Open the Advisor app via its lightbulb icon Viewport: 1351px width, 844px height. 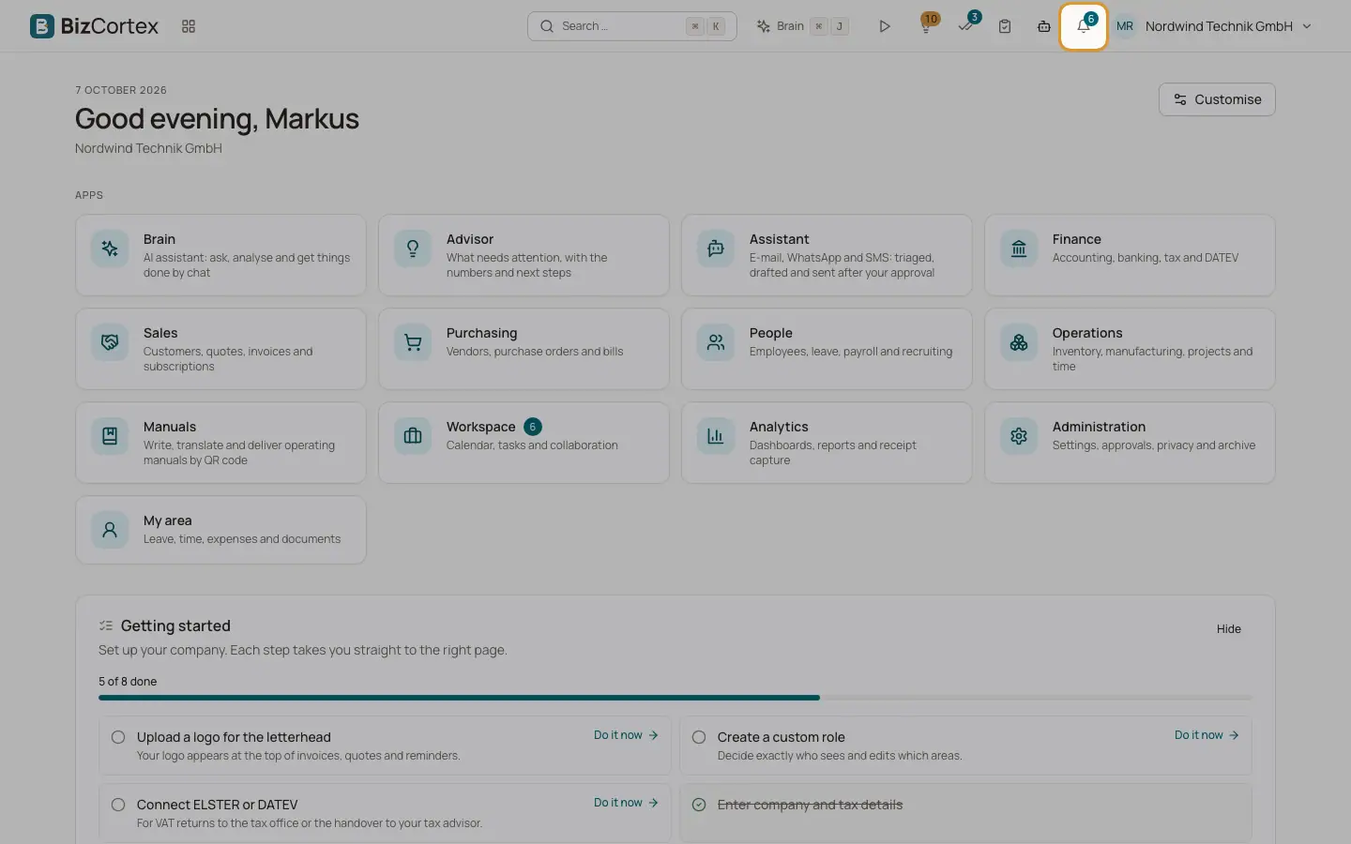pos(413,249)
